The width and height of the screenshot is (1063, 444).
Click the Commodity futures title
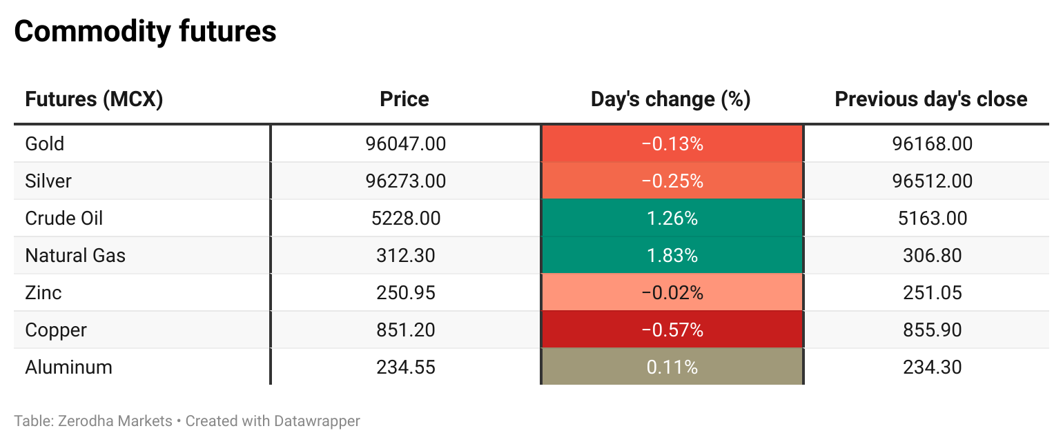click(x=145, y=32)
